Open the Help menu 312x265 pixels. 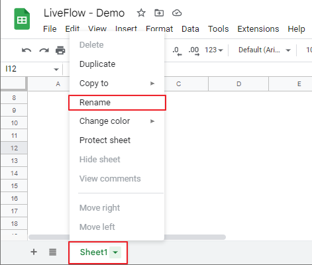(x=296, y=28)
